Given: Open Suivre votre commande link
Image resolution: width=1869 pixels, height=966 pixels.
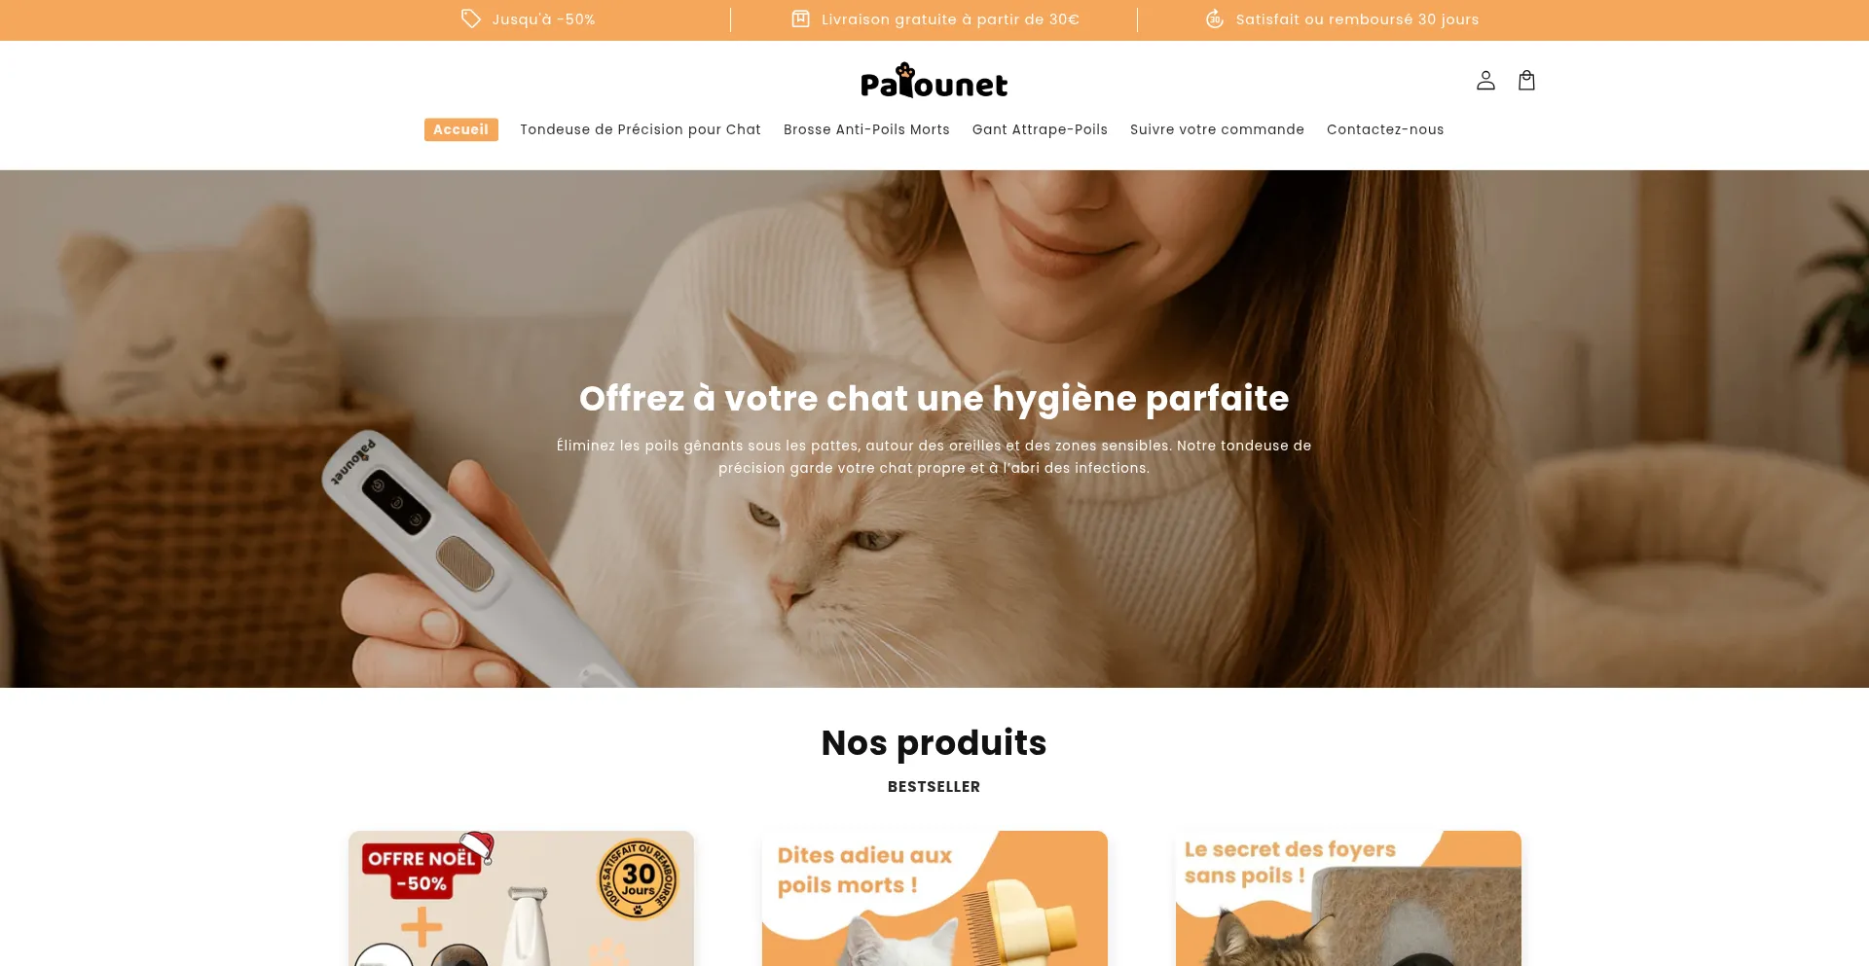Looking at the screenshot, I should click(x=1217, y=129).
